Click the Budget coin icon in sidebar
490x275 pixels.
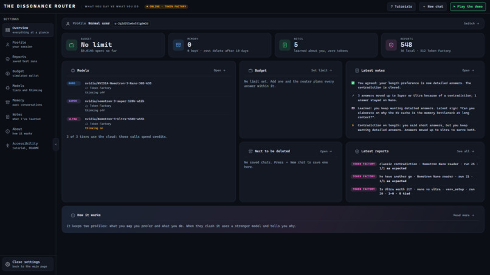(x=7, y=73)
